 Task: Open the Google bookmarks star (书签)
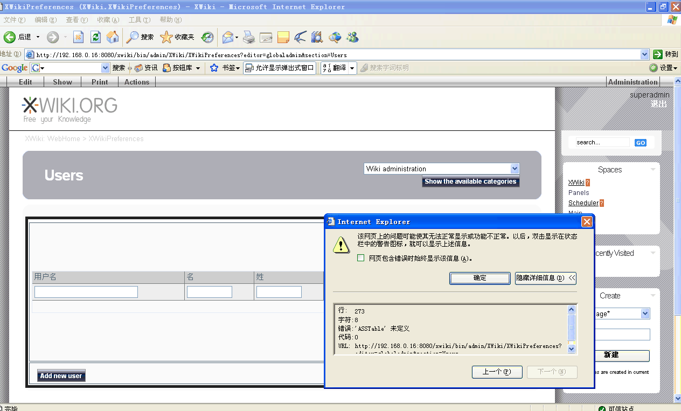click(x=225, y=68)
